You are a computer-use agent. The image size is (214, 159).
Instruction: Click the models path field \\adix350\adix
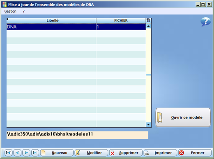tap(77, 135)
